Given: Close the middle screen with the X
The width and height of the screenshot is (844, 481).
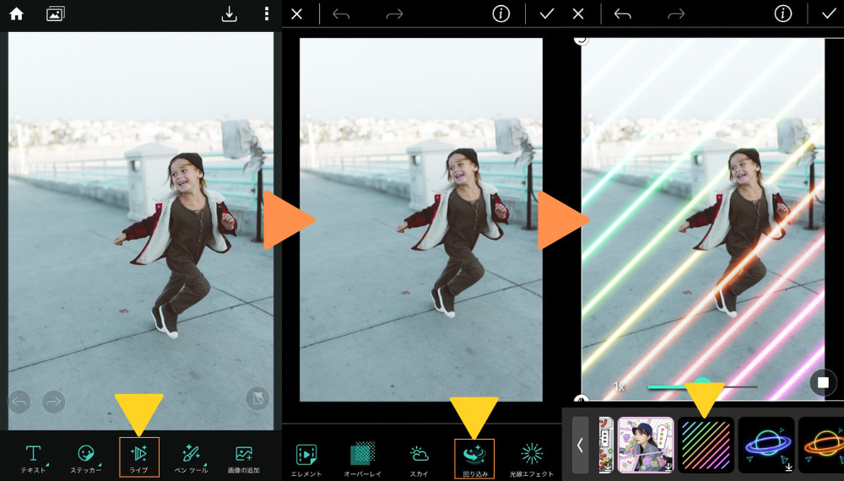Looking at the screenshot, I should coord(296,14).
